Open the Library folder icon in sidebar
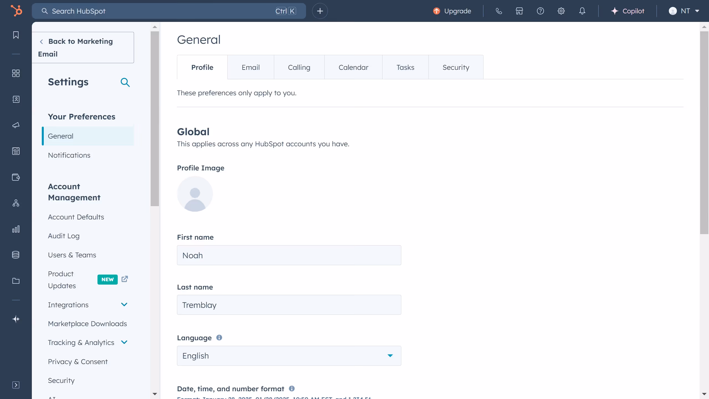Image resolution: width=709 pixels, height=399 pixels. click(x=16, y=281)
